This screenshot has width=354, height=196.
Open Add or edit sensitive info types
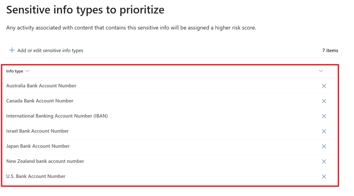pyautogui.click(x=50, y=51)
